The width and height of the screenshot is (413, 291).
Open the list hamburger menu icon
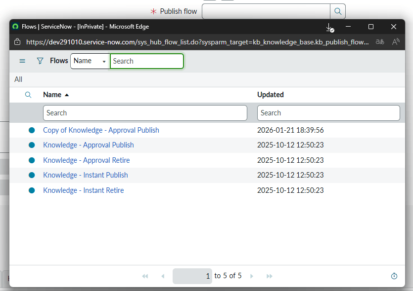click(x=22, y=61)
